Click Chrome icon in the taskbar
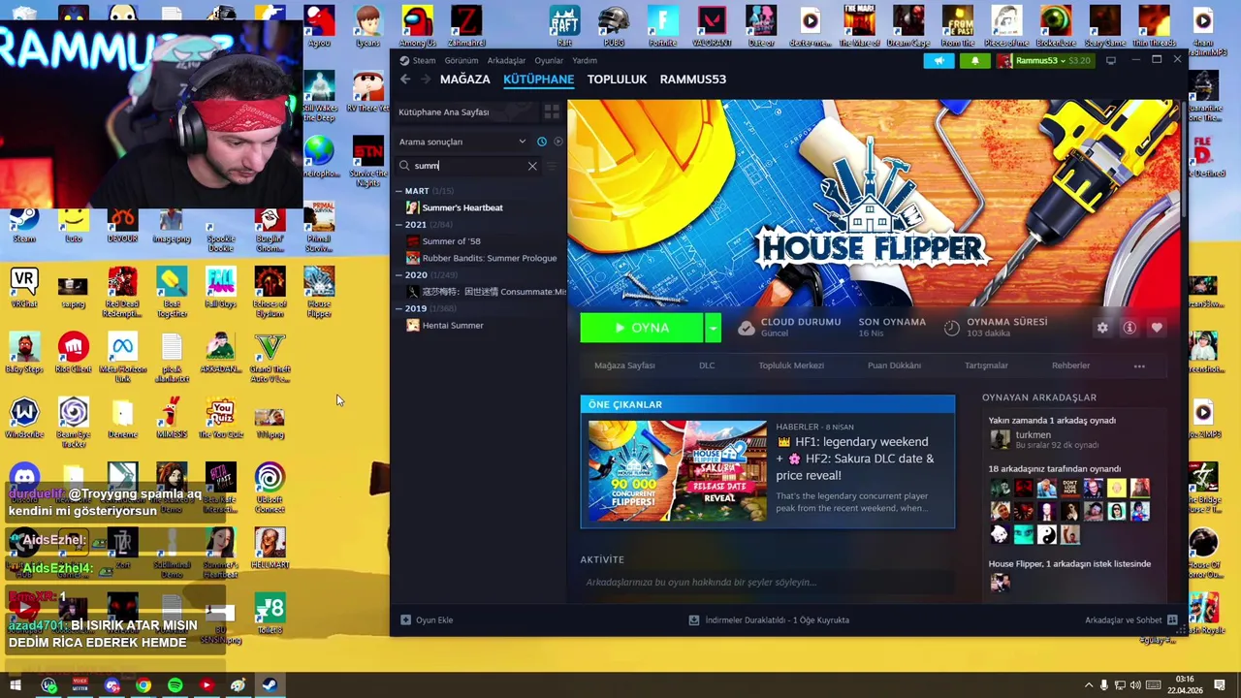1241x698 pixels. 143,685
